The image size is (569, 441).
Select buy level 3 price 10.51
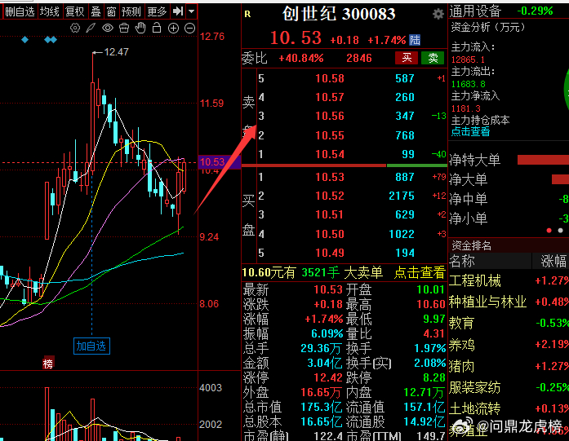tap(330, 215)
